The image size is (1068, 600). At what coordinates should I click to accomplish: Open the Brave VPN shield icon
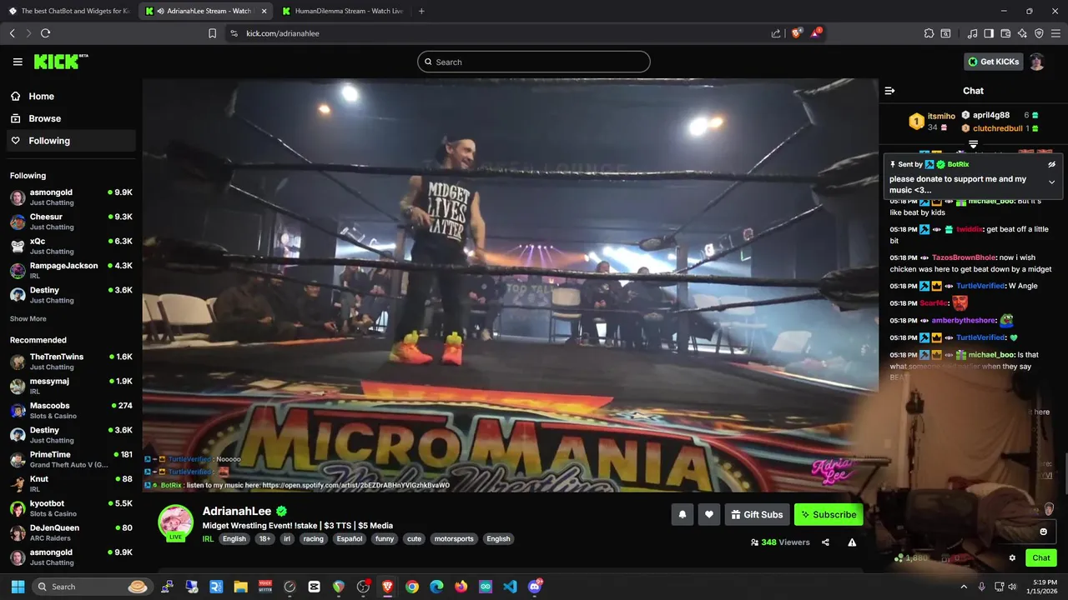click(1039, 33)
